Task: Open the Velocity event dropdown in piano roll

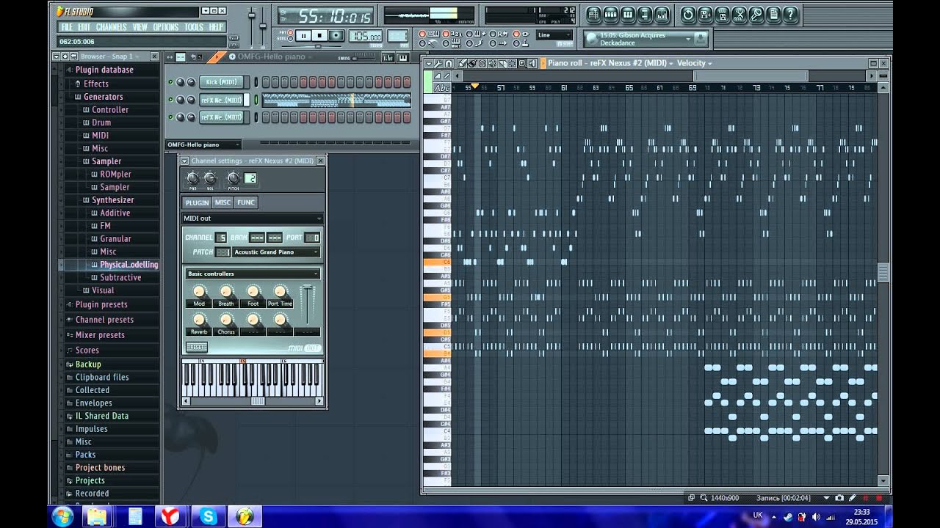Action: [x=694, y=64]
